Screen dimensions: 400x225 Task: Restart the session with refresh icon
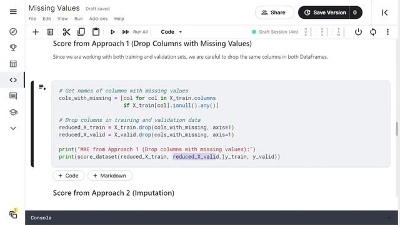point(373,32)
